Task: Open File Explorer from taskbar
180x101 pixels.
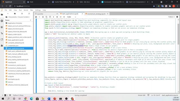Action: point(43,98)
